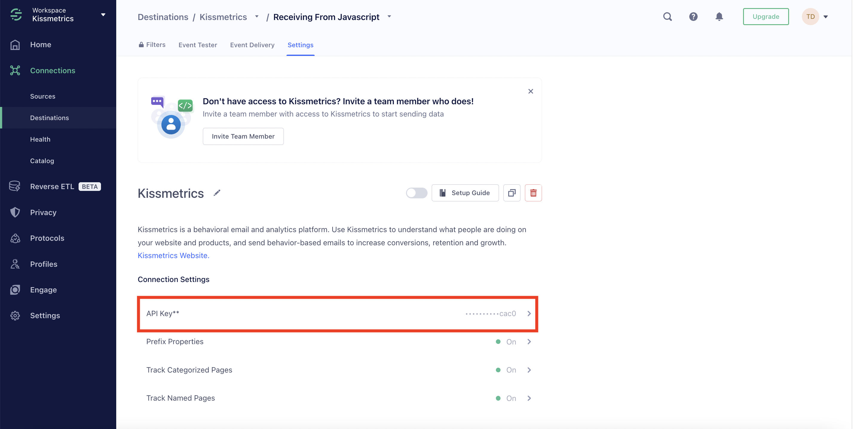
Task: Click the Segment logo in sidebar
Action: (16, 15)
